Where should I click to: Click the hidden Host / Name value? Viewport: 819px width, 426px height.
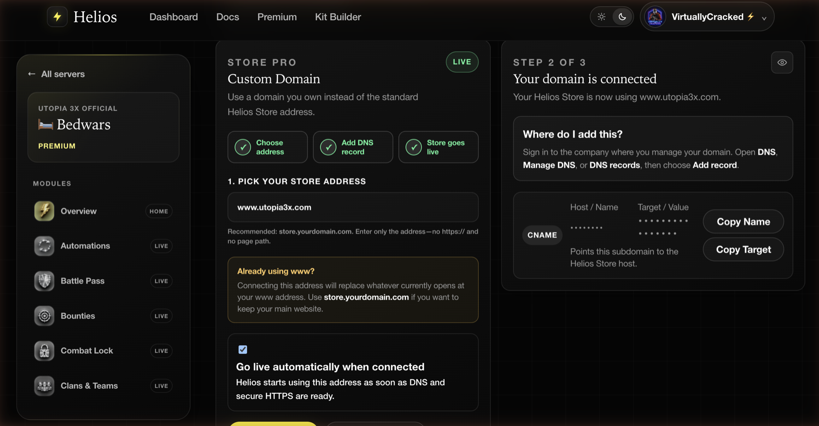(587, 228)
